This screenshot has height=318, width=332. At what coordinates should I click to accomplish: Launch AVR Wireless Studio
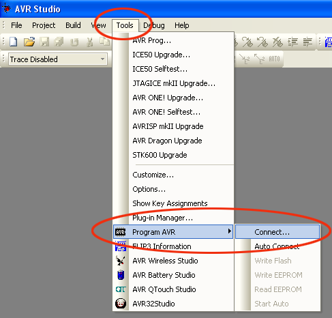click(x=173, y=261)
